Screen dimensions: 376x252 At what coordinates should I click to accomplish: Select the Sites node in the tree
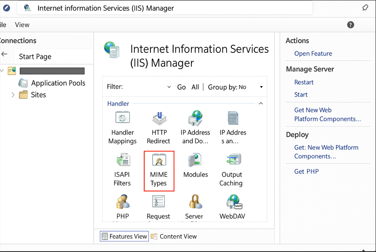click(x=38, y=95)
